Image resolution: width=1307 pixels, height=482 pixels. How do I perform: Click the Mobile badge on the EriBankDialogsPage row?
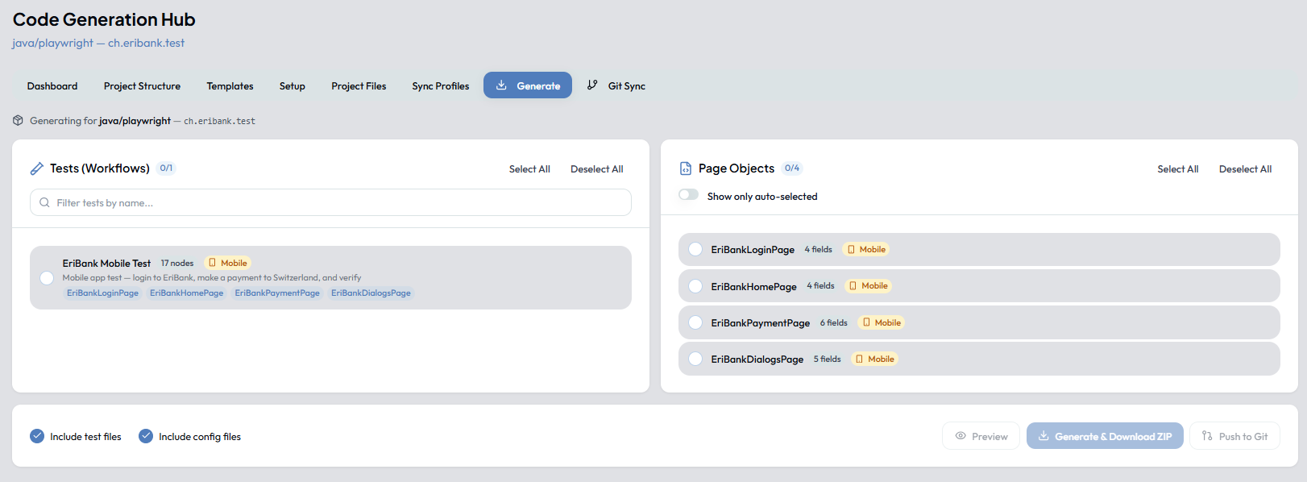[x=875, y=359]
